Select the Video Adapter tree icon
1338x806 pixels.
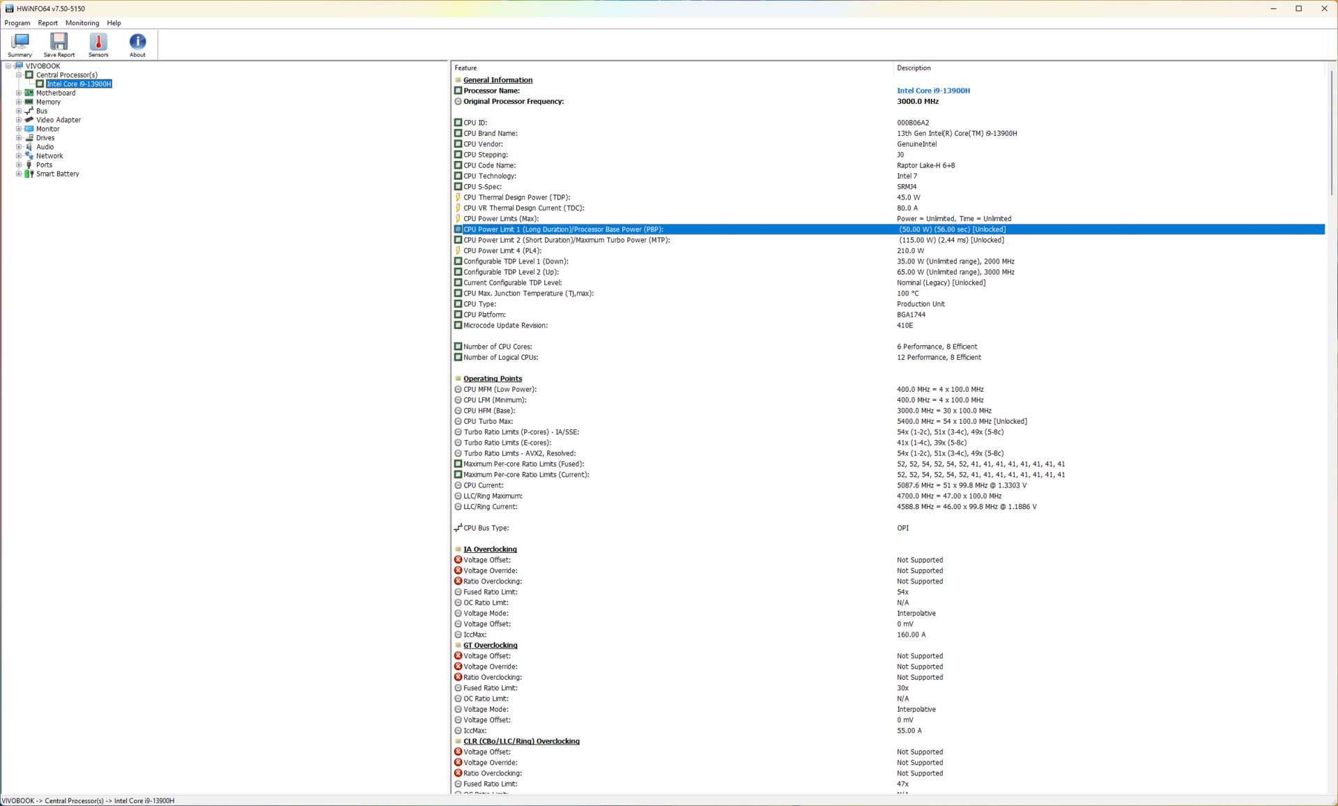[x=29, y=120]
